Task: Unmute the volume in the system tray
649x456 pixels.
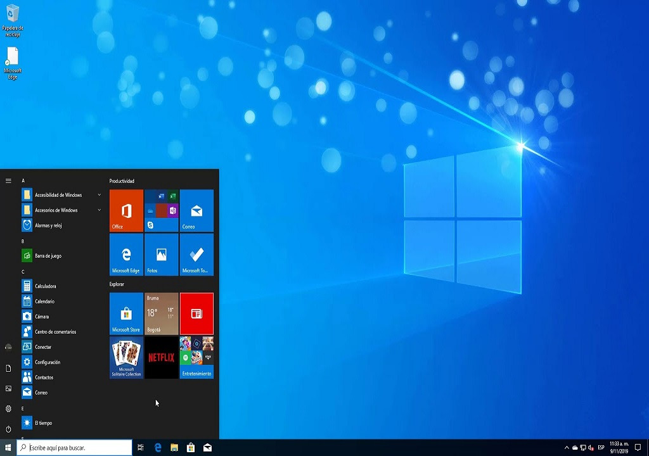Action: 589,448
